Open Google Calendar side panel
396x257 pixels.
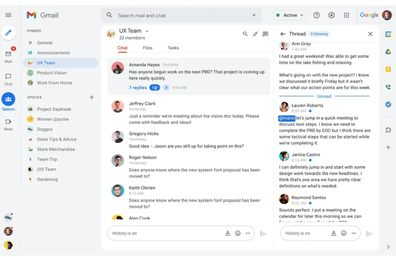388,34
